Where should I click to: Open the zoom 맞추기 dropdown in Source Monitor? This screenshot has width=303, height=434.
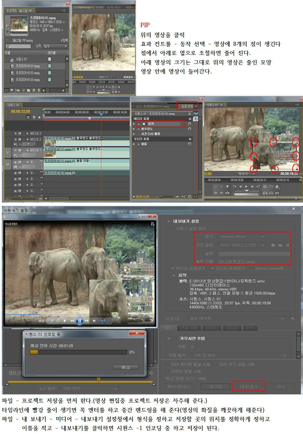[104, 77]
